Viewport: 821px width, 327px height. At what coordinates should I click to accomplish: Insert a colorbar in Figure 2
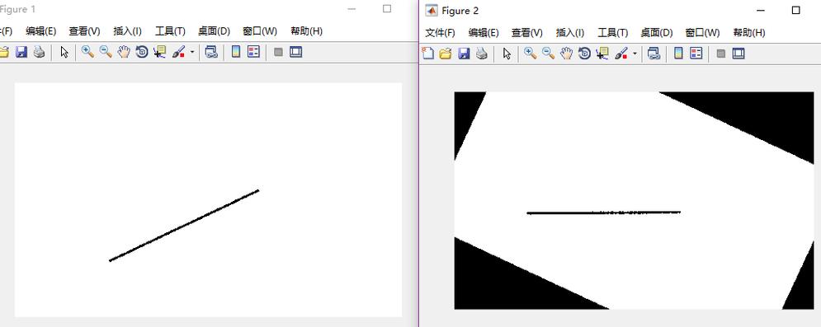click(x=678, y=54)
